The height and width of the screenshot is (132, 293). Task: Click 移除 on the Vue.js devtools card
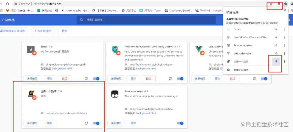(217, 79)
